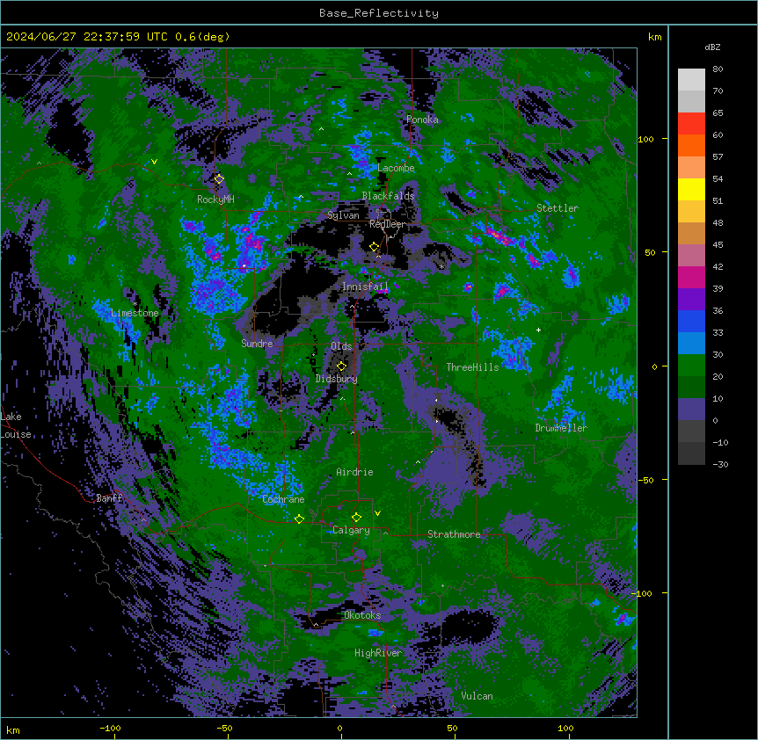Click the Okotoks city label
The image size is (758, 740).
click(362, 615)
